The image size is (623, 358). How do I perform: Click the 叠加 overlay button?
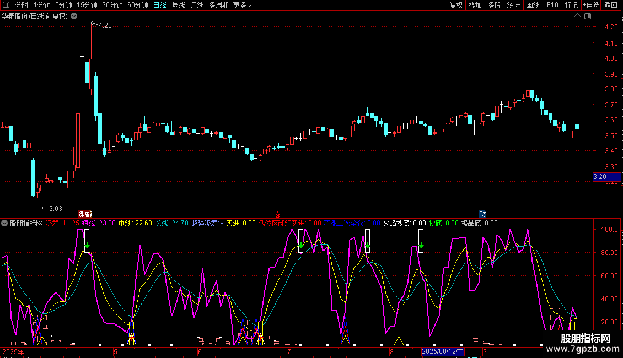(x=475, y=5)
